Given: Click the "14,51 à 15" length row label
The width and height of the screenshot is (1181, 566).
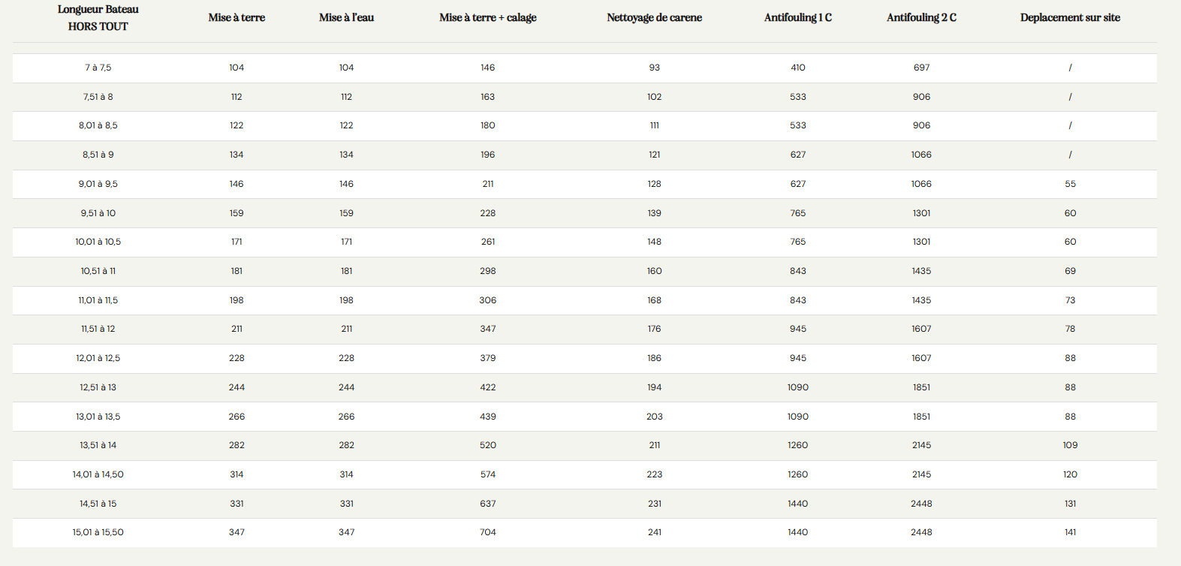Looking at the screenshot, I should tap(98, 504).
